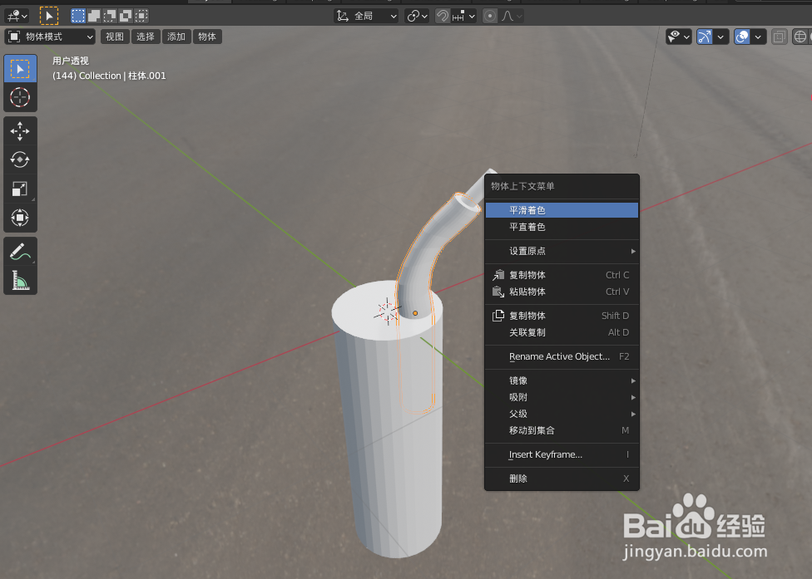Toggle proportional editing
The image size is (812, 579).
[x=489, y=15]
